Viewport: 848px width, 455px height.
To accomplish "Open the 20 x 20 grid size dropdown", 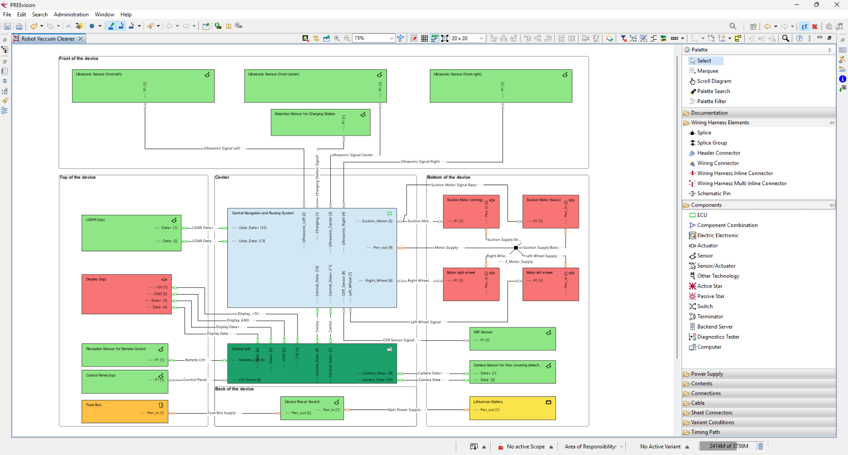I will 481,39.
